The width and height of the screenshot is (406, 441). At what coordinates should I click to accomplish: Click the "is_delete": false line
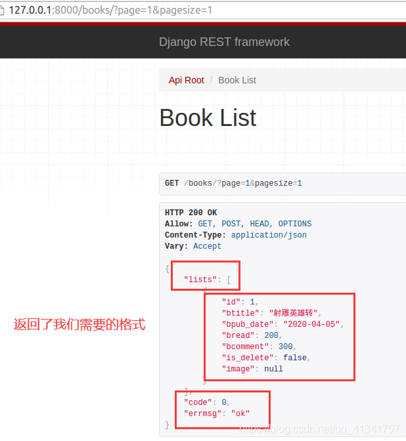pyautogui.click(x=266, y=358)
